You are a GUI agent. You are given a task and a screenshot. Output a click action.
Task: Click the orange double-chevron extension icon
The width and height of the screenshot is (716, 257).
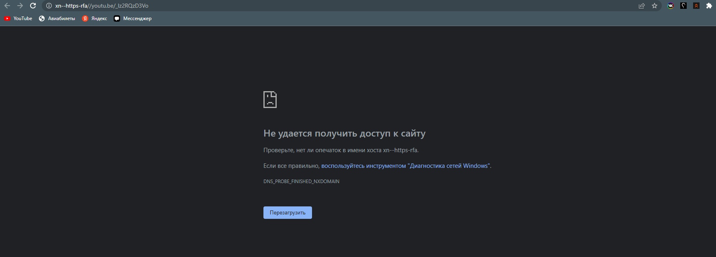click(x=696, y=6)
